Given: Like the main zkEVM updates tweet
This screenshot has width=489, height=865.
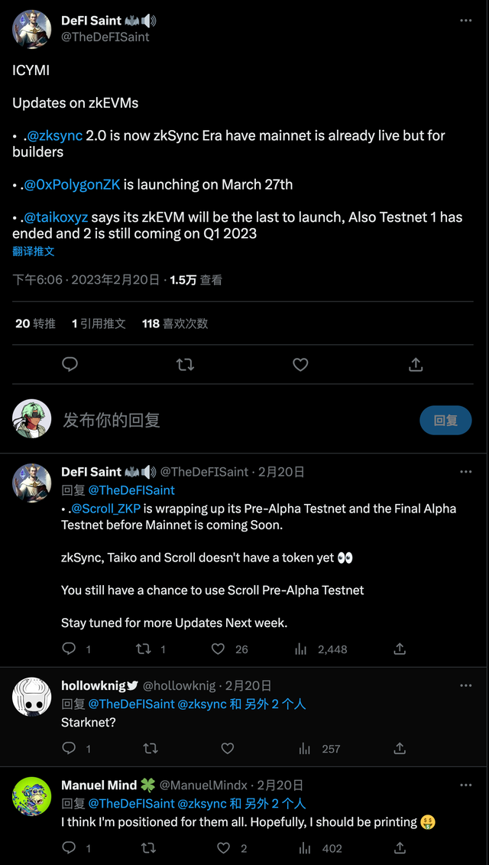Looking at the screenshot, I should click(300, 365).
